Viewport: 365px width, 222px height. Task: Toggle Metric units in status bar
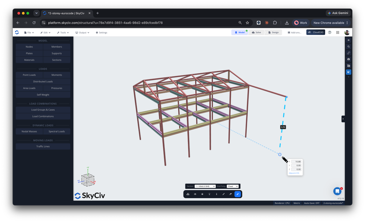click(297, 203)
